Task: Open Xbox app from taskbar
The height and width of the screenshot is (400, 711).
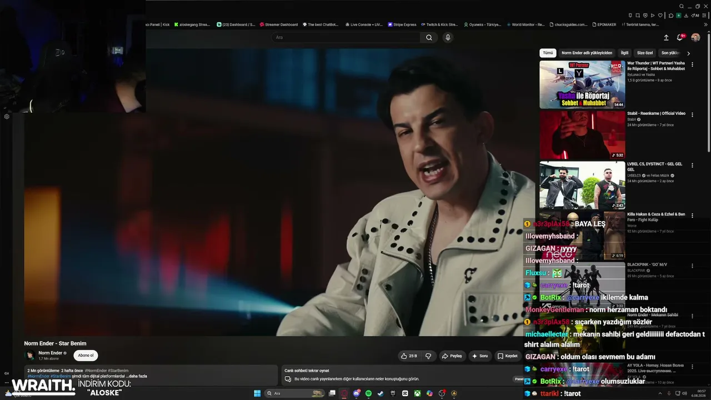Action: click(417, 393)
